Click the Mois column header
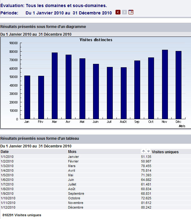 pyautogui.click(x=72, y=152)
